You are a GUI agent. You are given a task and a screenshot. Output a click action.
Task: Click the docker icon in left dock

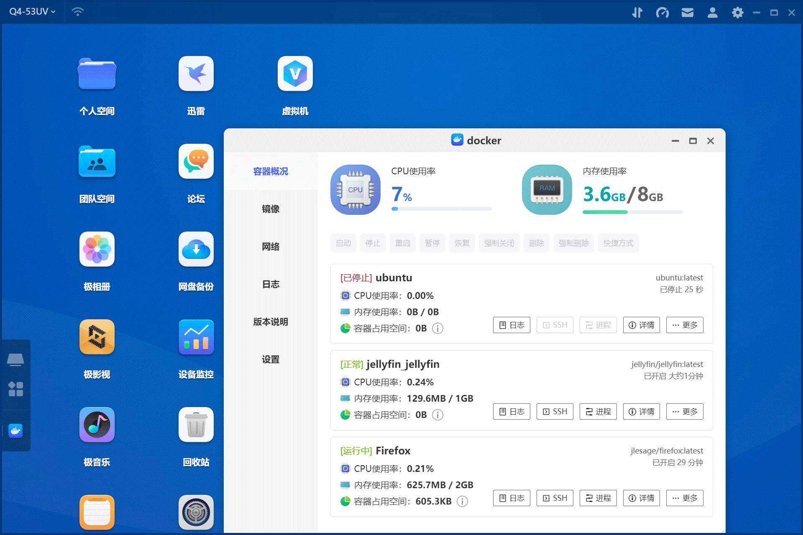(15, 431)
